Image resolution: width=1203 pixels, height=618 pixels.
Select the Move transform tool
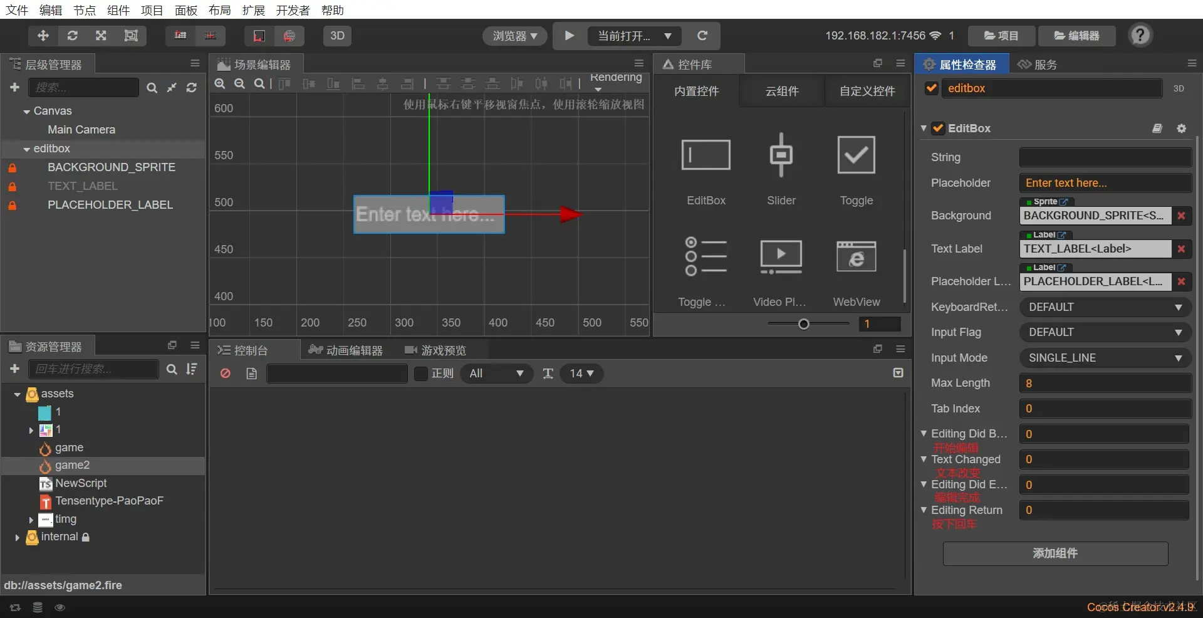pyautogui.click(x=43, y=36)
